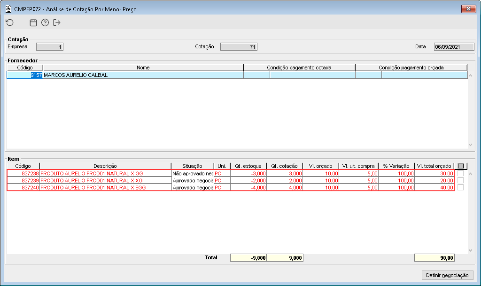Open the help question-mark icon
481x286 pixels.
tap(45, 23)
